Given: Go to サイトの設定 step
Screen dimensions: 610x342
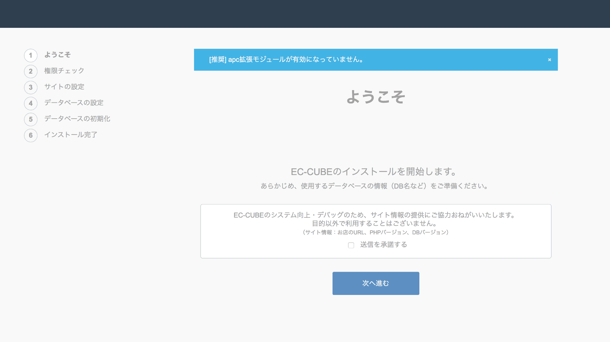Looking at the screenshot, I should tap(64, 86).
